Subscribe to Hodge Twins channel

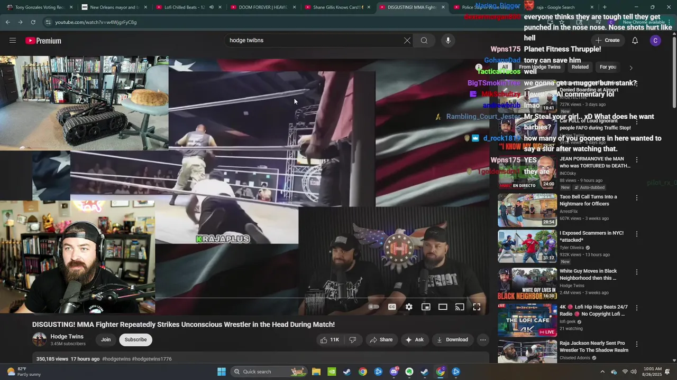(x=136, y=340)
